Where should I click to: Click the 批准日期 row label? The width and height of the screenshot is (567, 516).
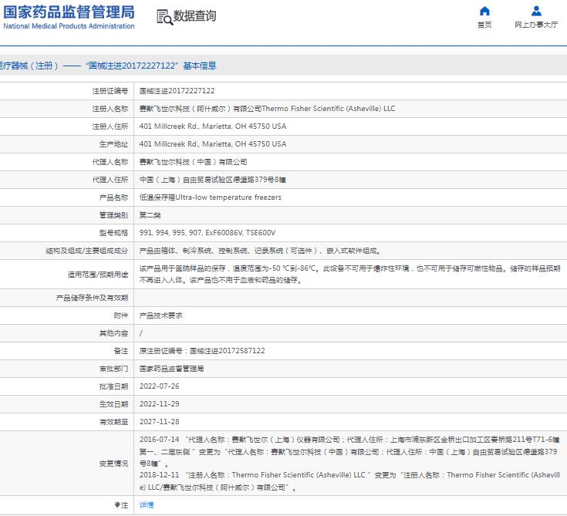click(x=113, y=386)
